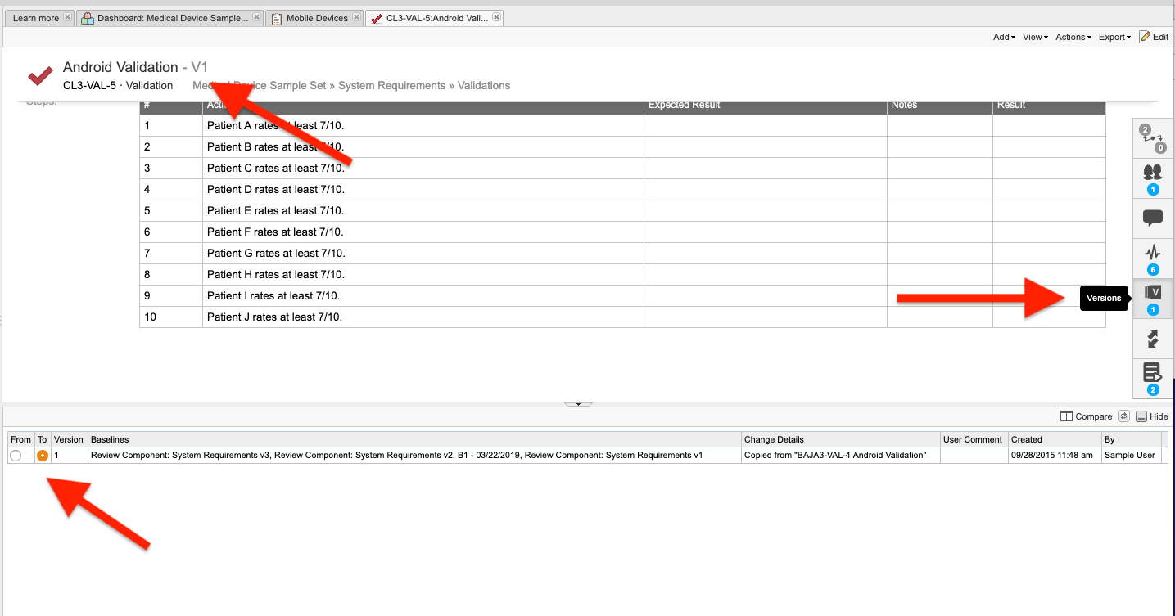The height and width of the screenshot is (616, 1175).
Task: Click the 'Android Validation' item title
Action: [x=120, y=67]
